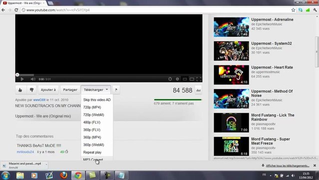Open Windows Explorer from the taskbar
This screenshot has height=180, width=319.
click(20, 175)
